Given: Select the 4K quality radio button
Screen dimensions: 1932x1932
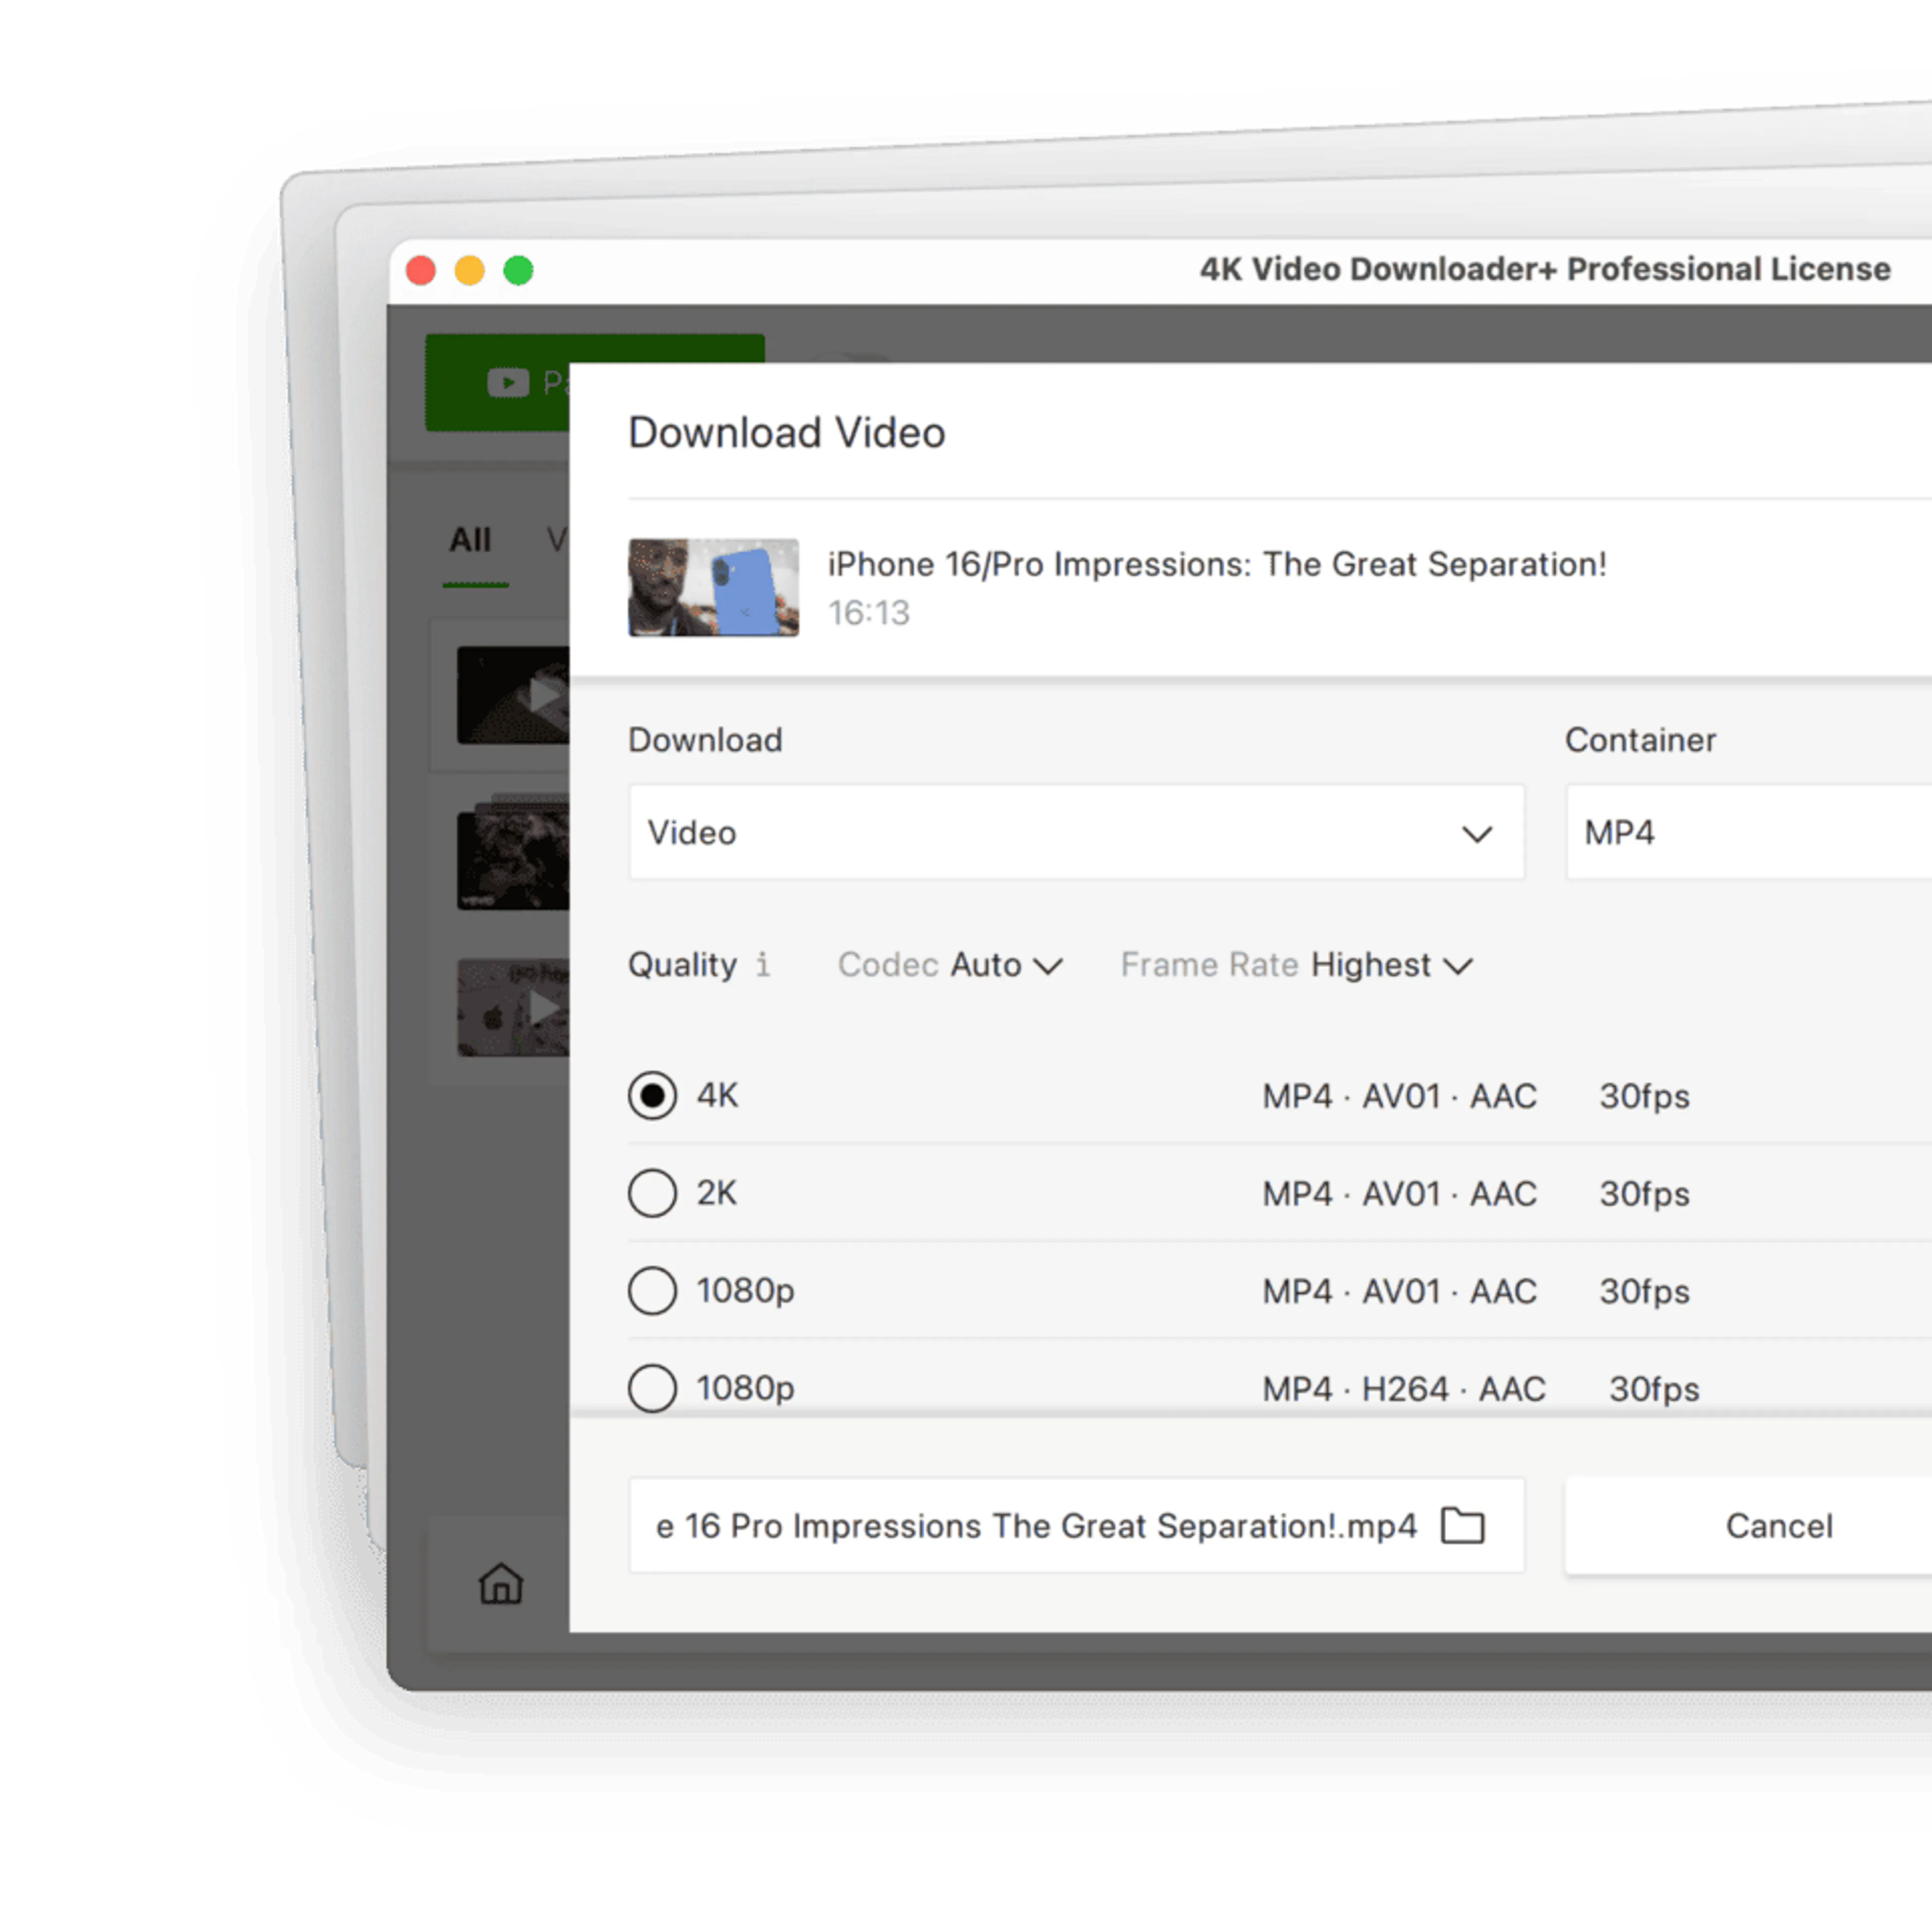Looking at the screenshot, I should [x=652, y=1096].
